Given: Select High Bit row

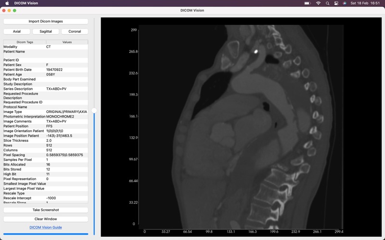Looking at the screenshot, I should pos(46,174).
